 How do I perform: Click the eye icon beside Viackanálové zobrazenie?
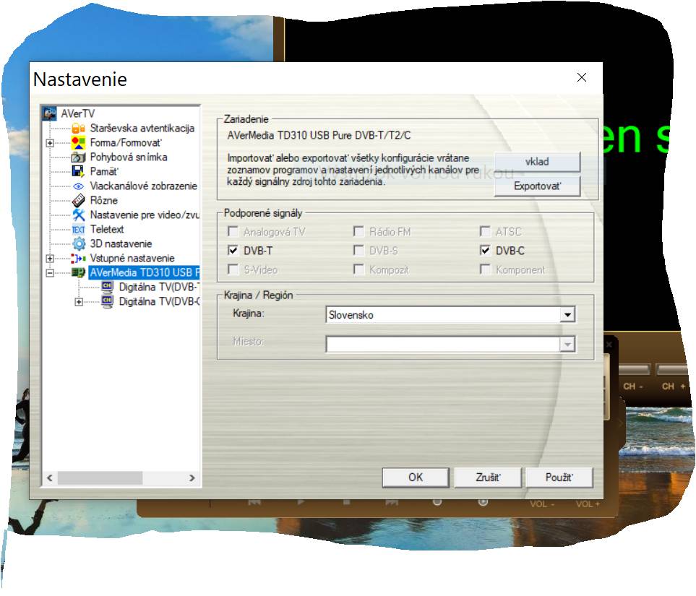tap(79, 186)
